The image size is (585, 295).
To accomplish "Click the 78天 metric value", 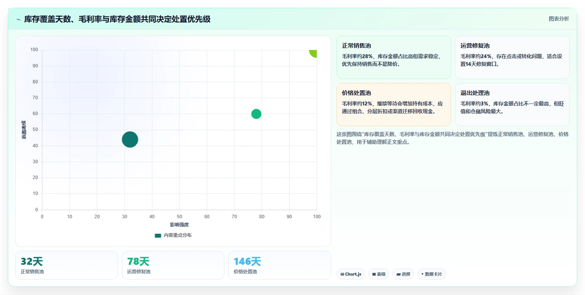I will [138, 262].
